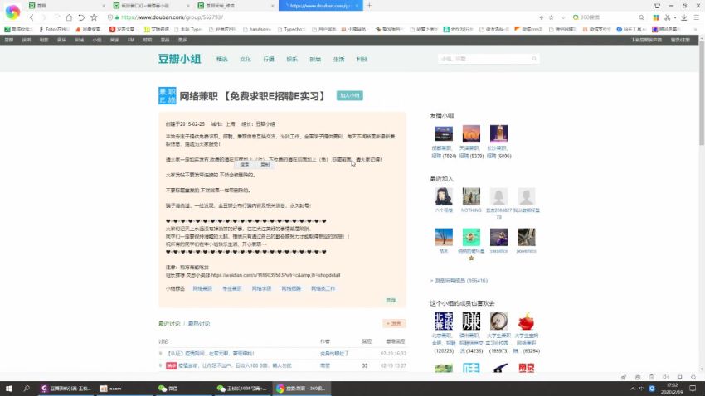
Task: Open the 微信 WeChat taskbar item
Action: (183, 389)
